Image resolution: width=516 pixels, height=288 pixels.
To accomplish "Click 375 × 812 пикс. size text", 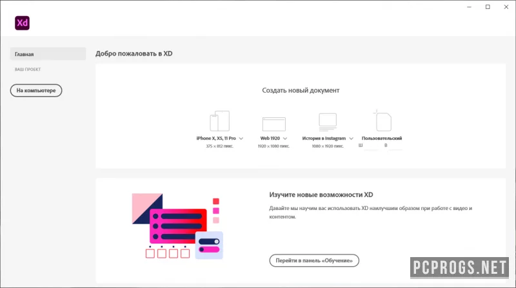I will [219, 146].
